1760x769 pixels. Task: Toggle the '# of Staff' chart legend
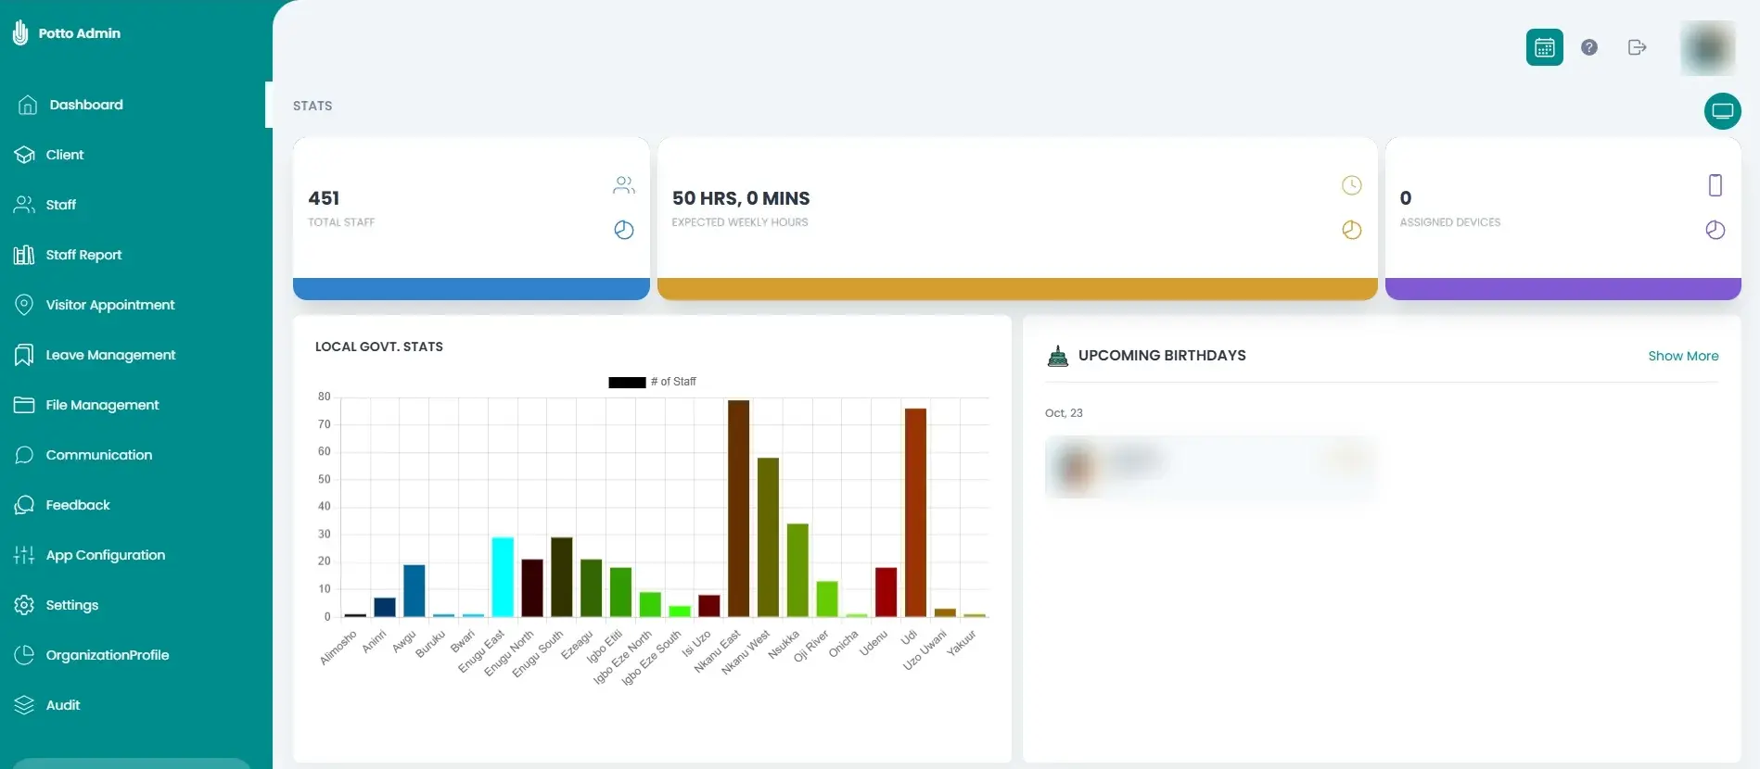click(652, 382)
